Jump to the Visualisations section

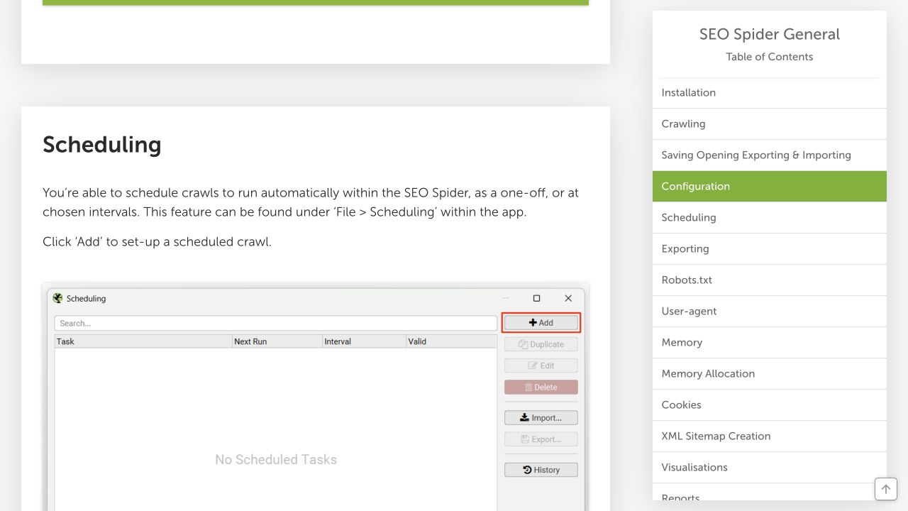(x=770, y=468)
